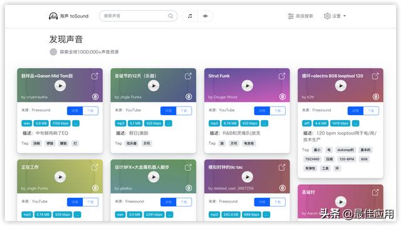The height and width of the screenshot is (226, 401).
Task: Play the 大金属机器人脚步 sound effect
Action: 154,177
